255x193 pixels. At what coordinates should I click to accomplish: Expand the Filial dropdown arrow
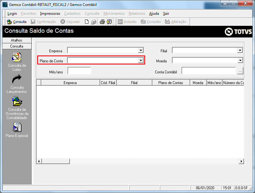point(240,50)
